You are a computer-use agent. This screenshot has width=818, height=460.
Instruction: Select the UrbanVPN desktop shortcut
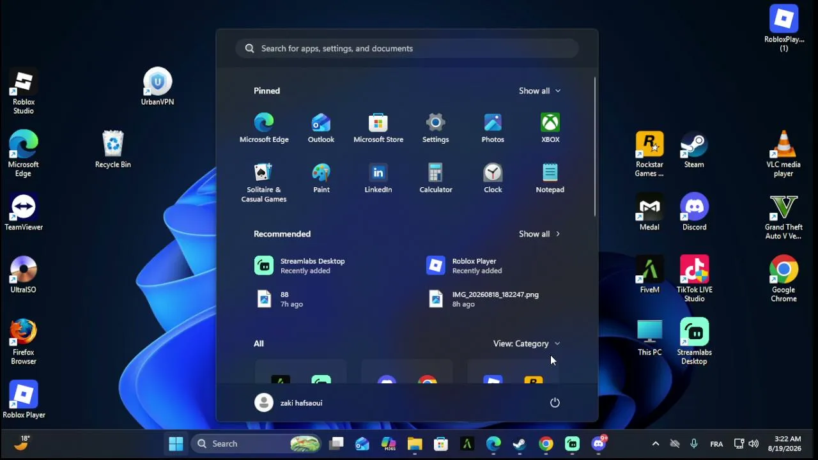[158, 87]
